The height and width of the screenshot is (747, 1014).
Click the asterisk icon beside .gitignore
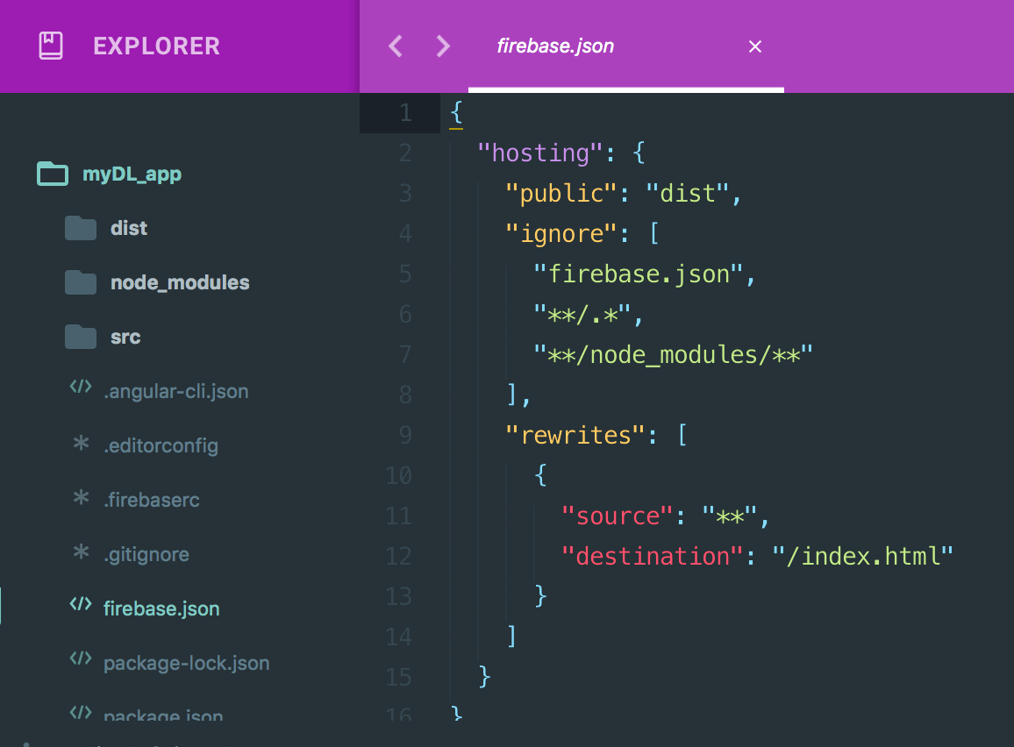coord(80,553)
